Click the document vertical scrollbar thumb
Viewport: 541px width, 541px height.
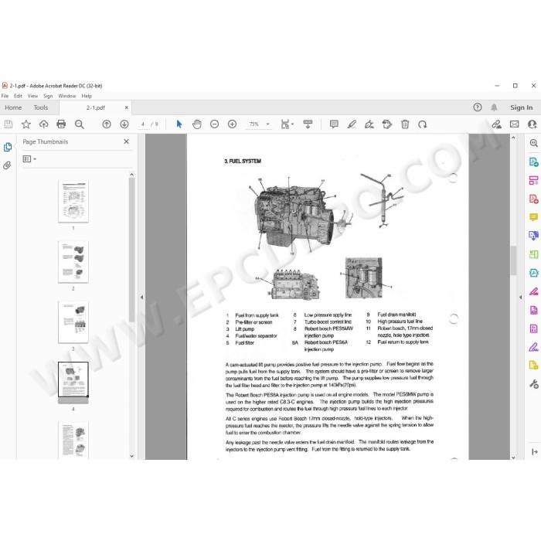tap(513, 260)
